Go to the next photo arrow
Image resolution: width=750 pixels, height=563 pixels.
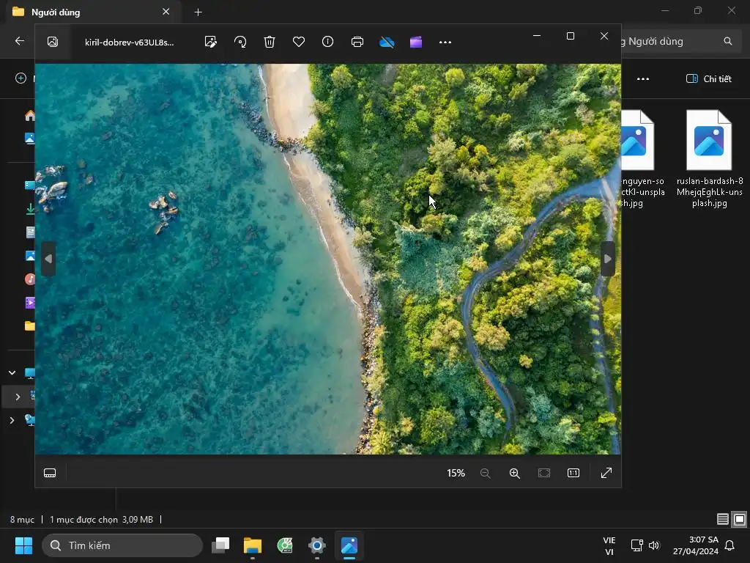click(x=607, y=258)
